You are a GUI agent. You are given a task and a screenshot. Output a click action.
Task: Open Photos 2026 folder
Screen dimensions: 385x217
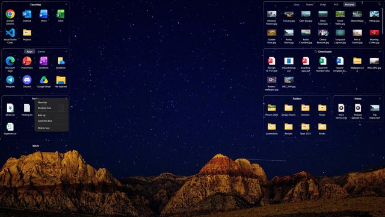pyautogui.click(x=271, y=108)
